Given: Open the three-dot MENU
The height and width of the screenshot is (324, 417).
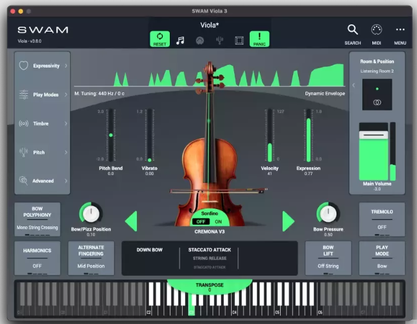Looking at the screenshot, I should coord(400,30).
